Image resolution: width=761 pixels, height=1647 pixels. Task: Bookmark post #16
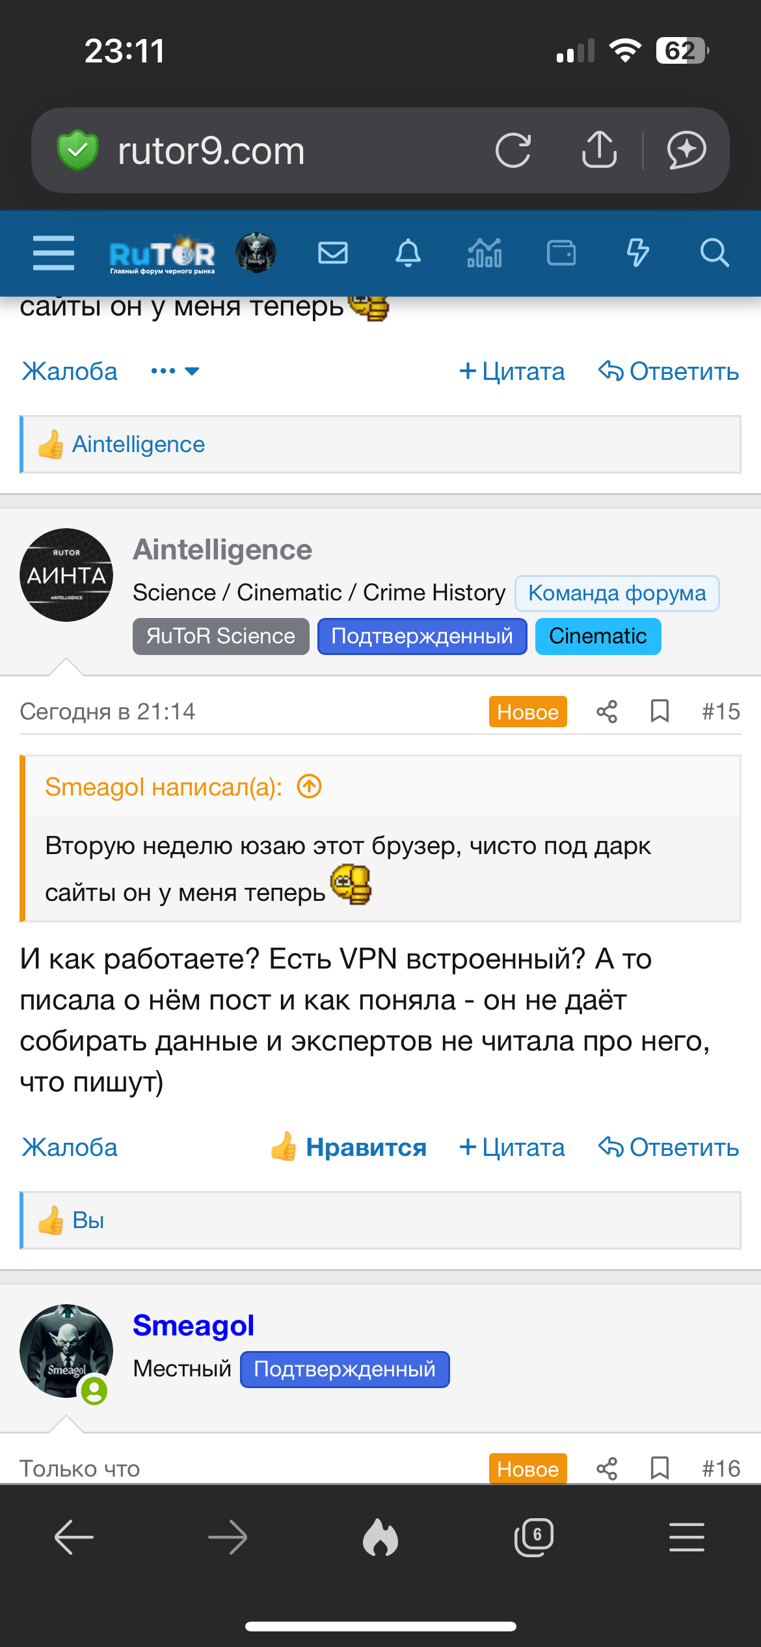660,1468
